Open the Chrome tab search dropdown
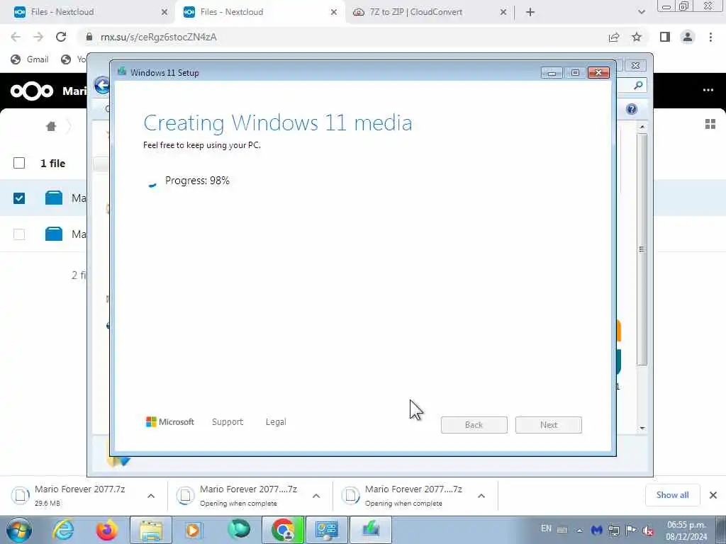726x544 pixels. click(641, 12)
